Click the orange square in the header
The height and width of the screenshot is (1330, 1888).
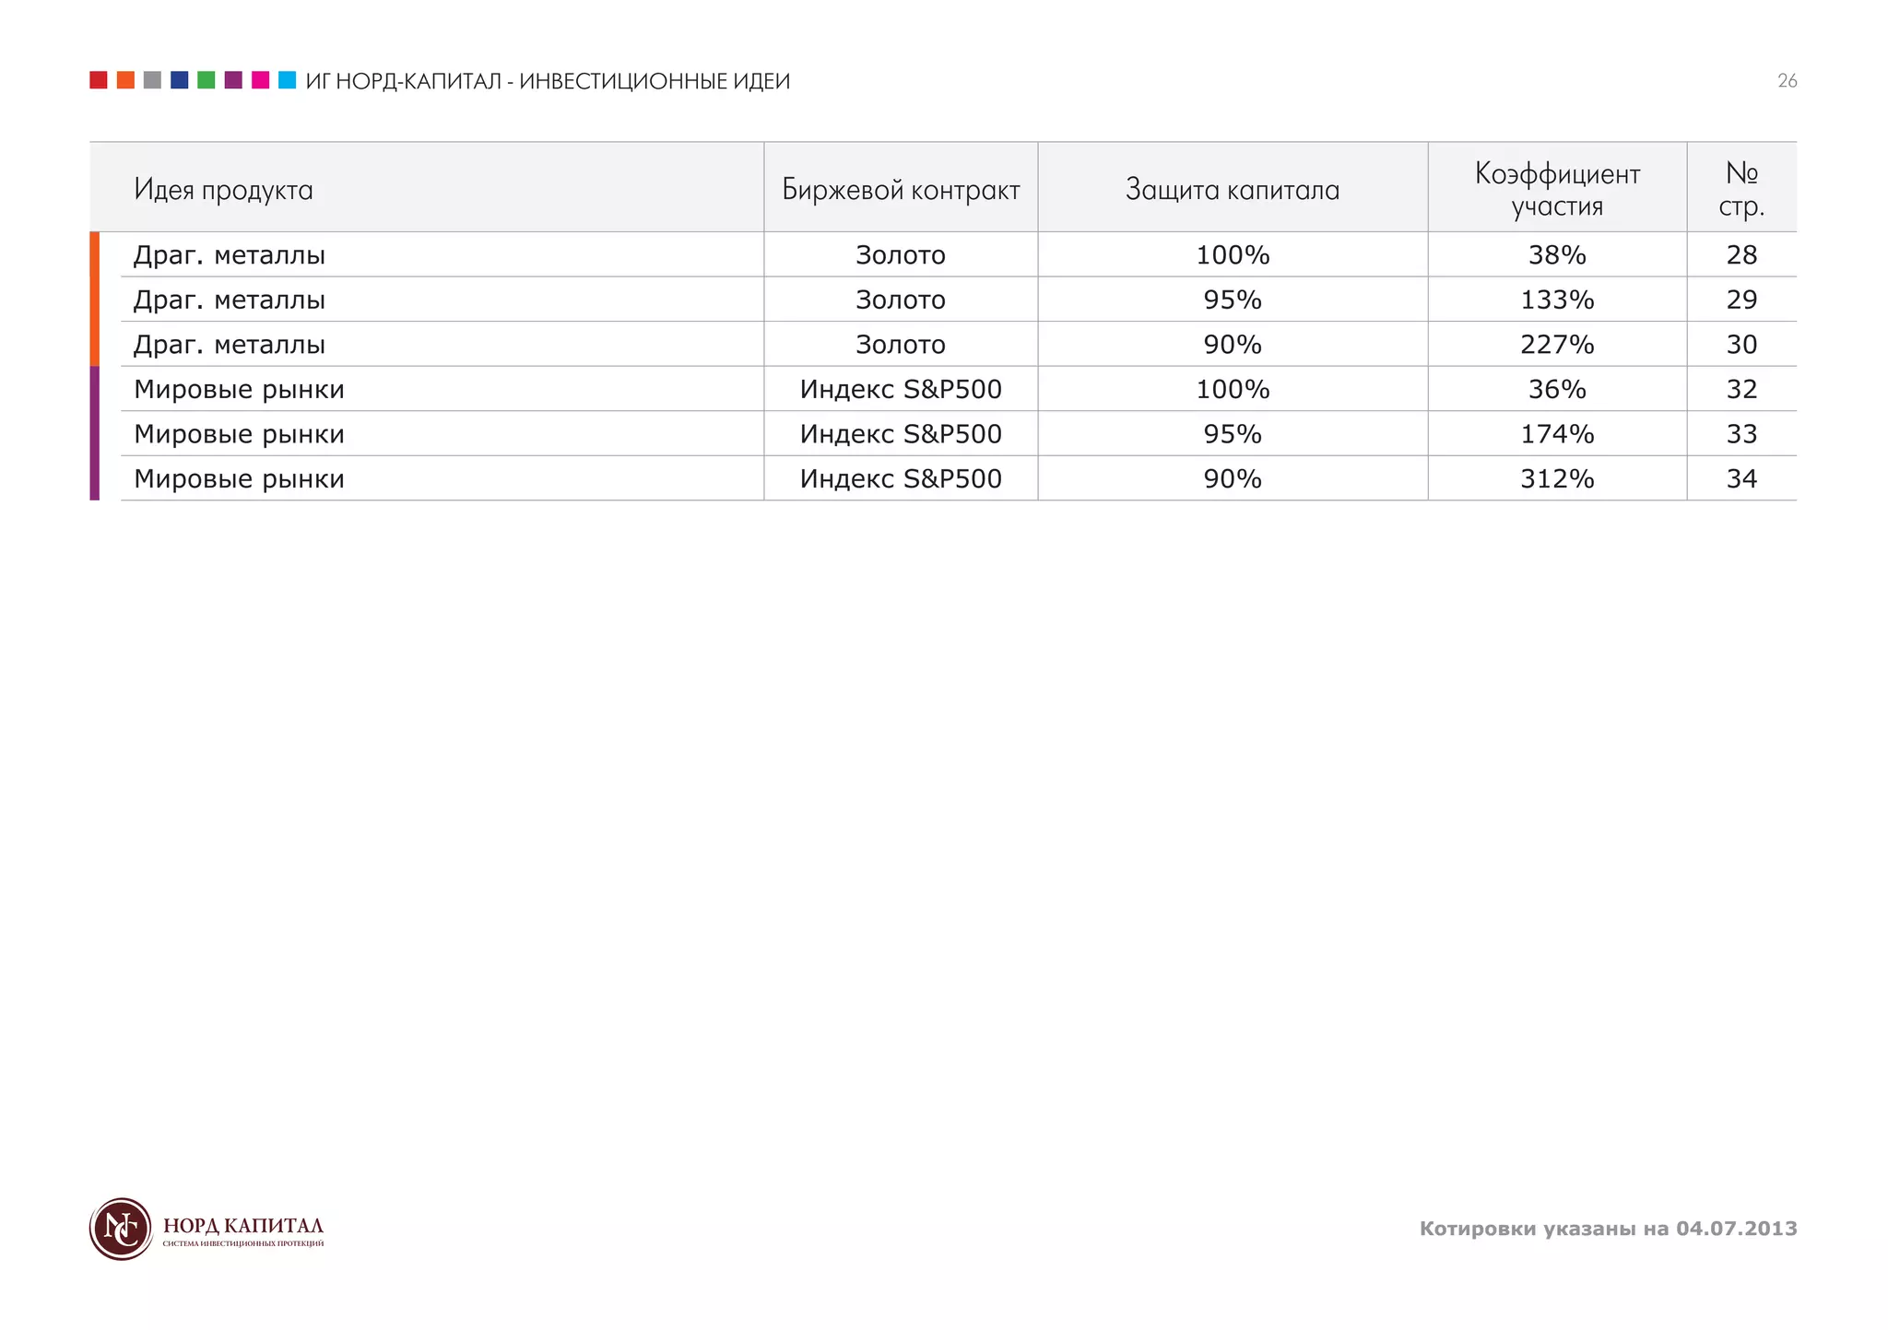click(x=125, y=80)
